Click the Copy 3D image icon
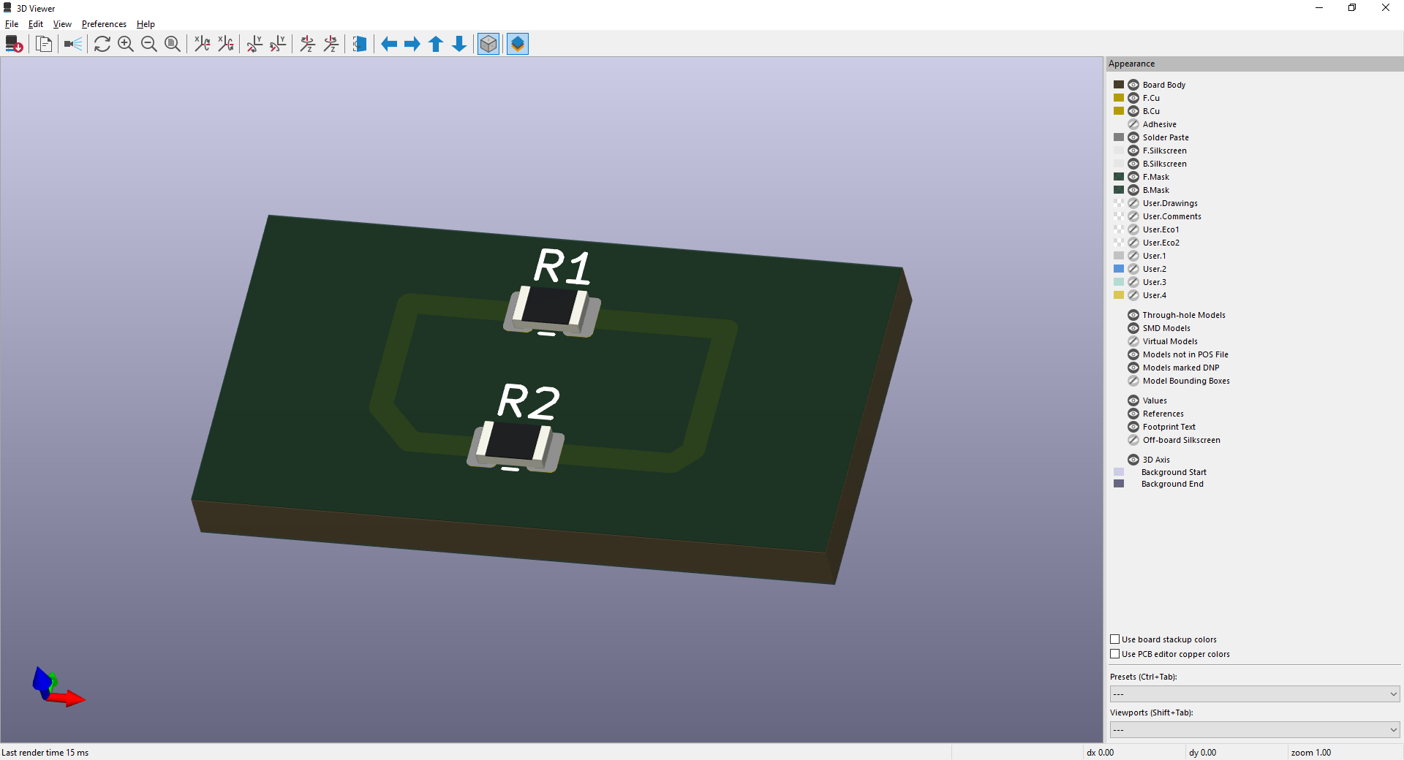The image size is (1404, 760). tap(44, 45)
